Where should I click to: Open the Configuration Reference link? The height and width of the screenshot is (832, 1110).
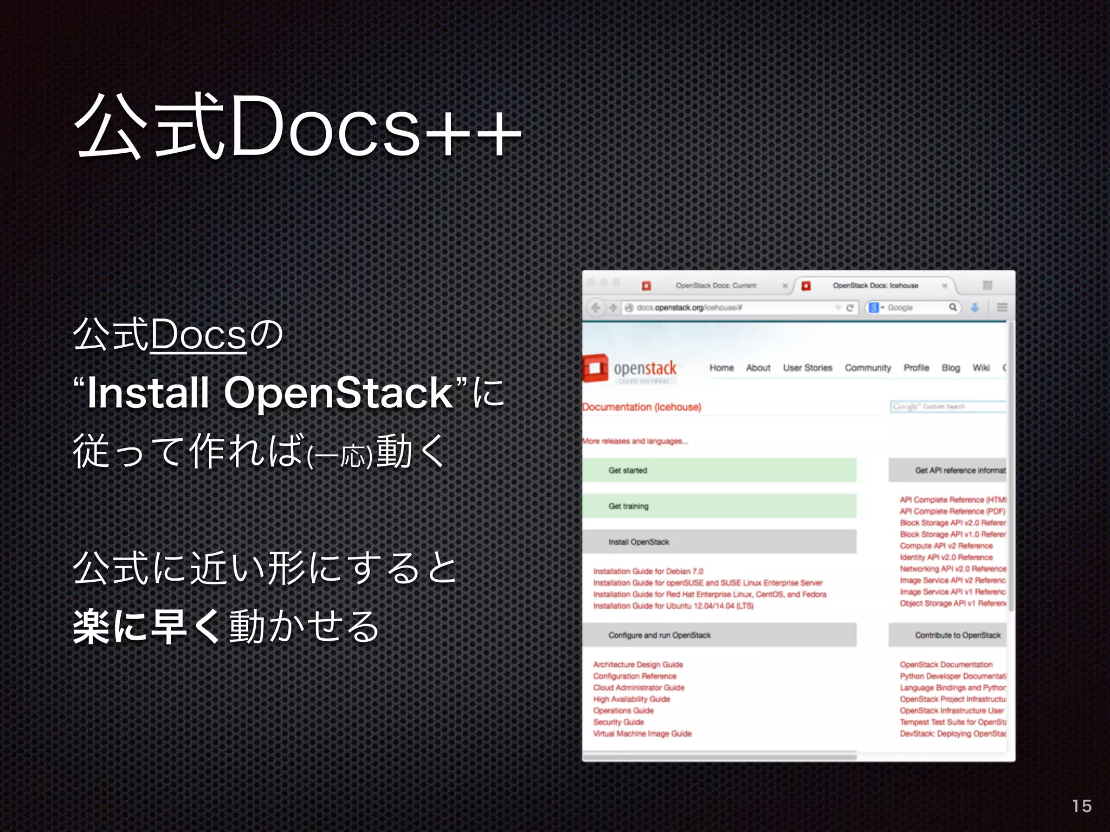tap(635, 676)
